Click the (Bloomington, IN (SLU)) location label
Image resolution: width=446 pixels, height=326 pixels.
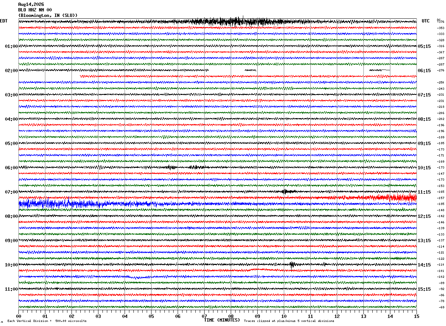point(48,15)
